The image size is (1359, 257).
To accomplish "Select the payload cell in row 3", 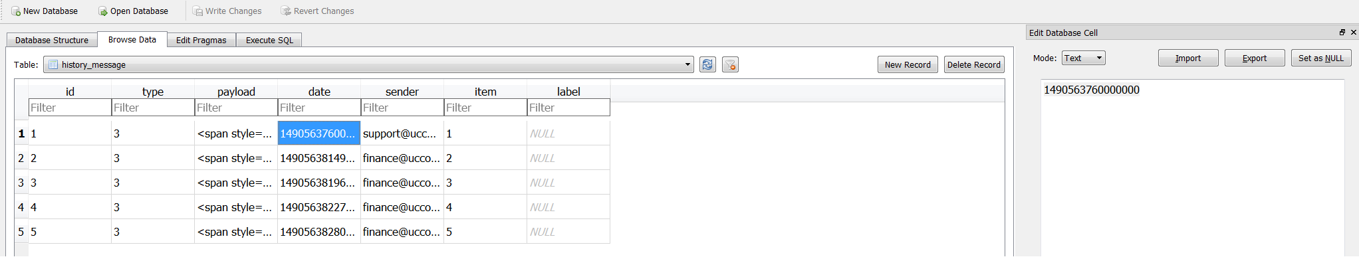I will click(x=236, y=183).
